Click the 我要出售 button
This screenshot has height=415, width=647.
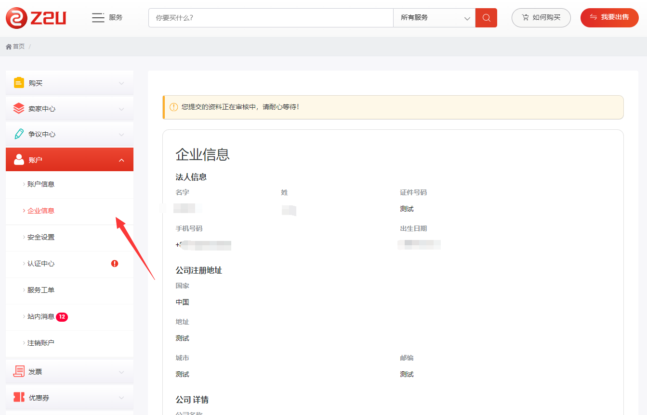pos(609,18)
